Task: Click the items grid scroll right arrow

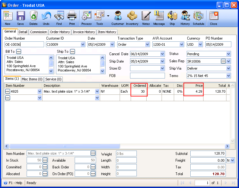Action: coord(227,146)
